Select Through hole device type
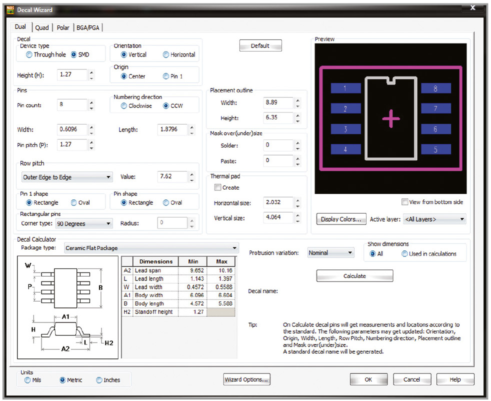The height and width of the screenshot is (401, 491). point(29,54)
